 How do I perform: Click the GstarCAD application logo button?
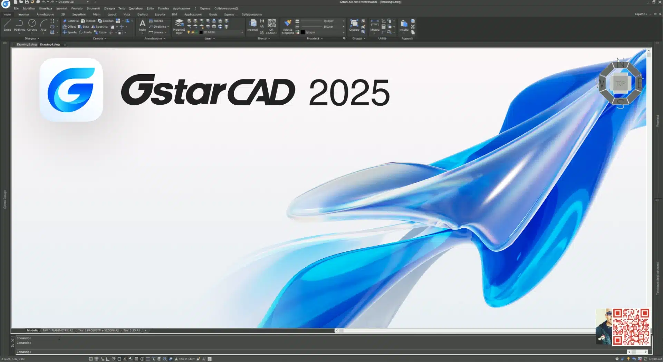tap(6, 4)
